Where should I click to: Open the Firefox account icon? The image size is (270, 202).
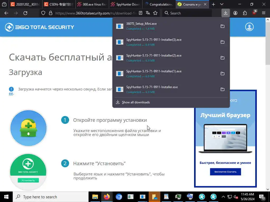[x=235, y=13]
